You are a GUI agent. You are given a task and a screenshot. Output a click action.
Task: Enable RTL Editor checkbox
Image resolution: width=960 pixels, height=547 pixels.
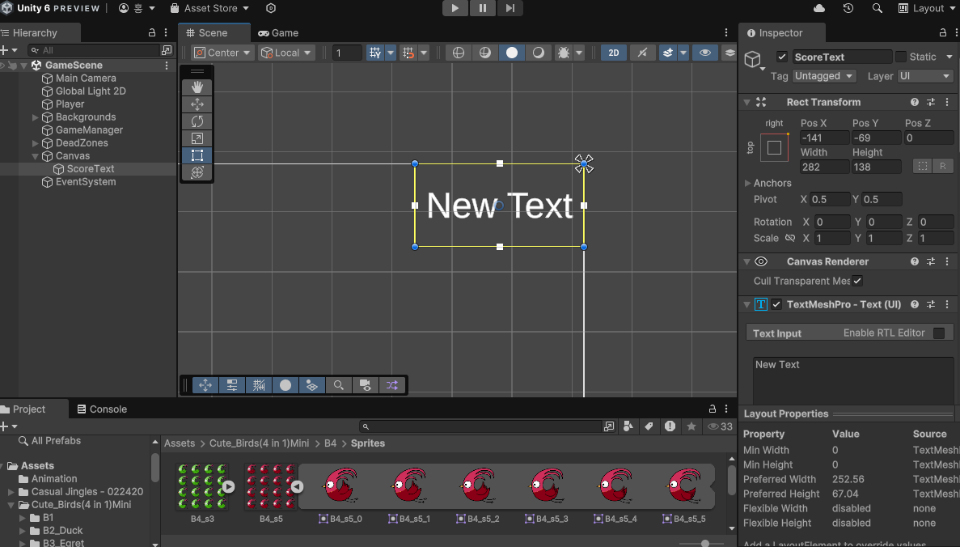(x=939, y=333)
